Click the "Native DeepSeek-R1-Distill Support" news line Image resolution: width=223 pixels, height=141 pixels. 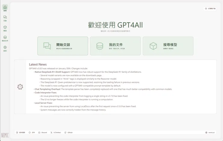pyautogui.click(x=88, y=72)
